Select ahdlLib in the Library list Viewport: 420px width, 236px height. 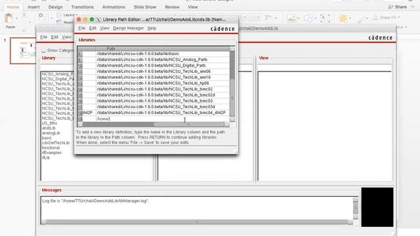click(x=49, y=128)
